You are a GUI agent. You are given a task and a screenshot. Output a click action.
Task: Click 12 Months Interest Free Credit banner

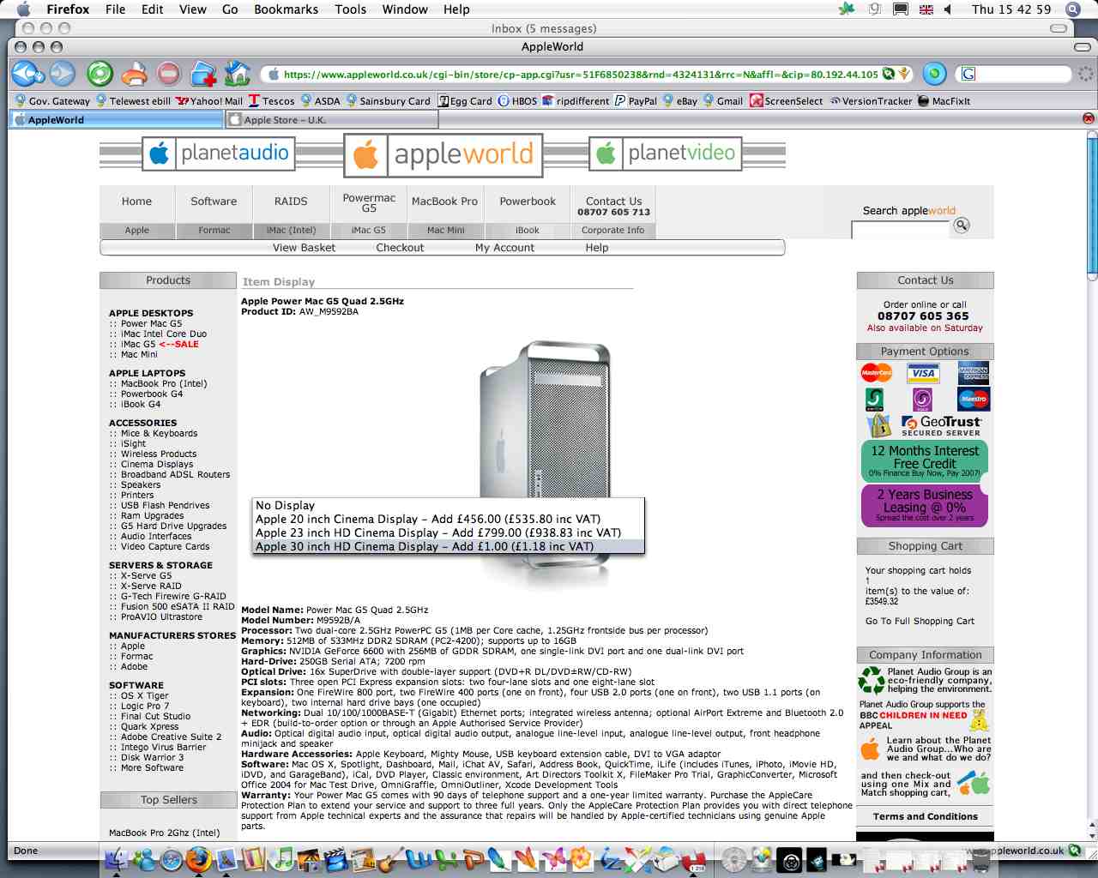click(925, 460)
